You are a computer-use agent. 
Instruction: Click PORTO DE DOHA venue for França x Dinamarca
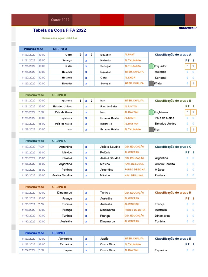[x=135, y=210]
